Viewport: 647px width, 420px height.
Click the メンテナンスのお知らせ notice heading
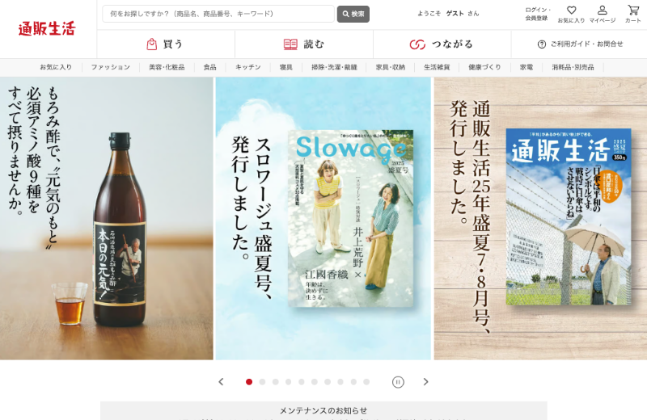(x=323, y=410)
